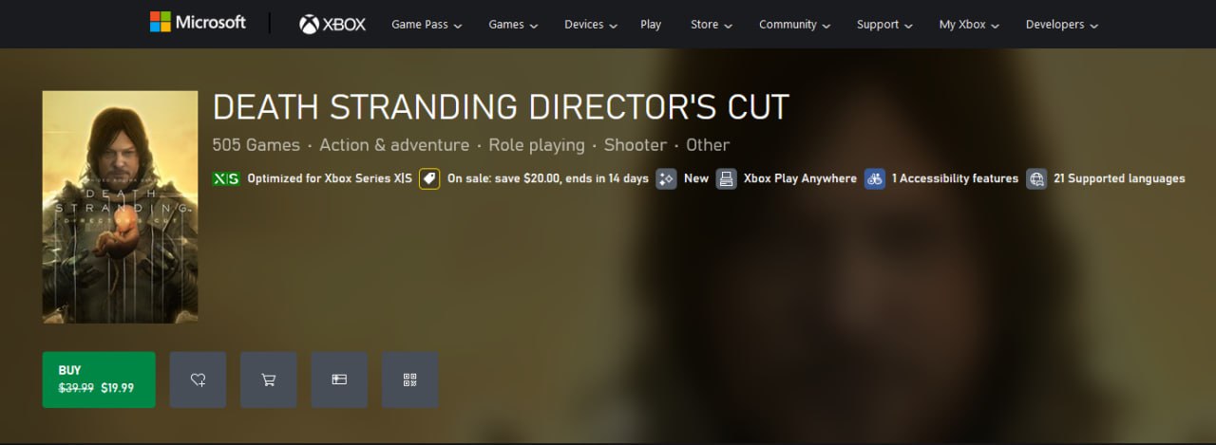Expand the Game Pass dropdown
The height and width of the screenshot is (445, 1216).
click(427, 25)
